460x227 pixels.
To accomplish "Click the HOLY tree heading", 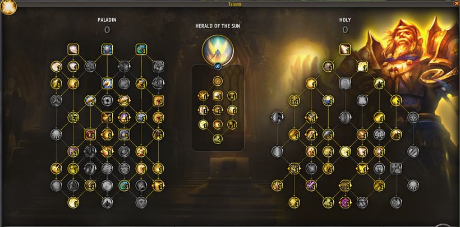I will [x=345, y=20].
